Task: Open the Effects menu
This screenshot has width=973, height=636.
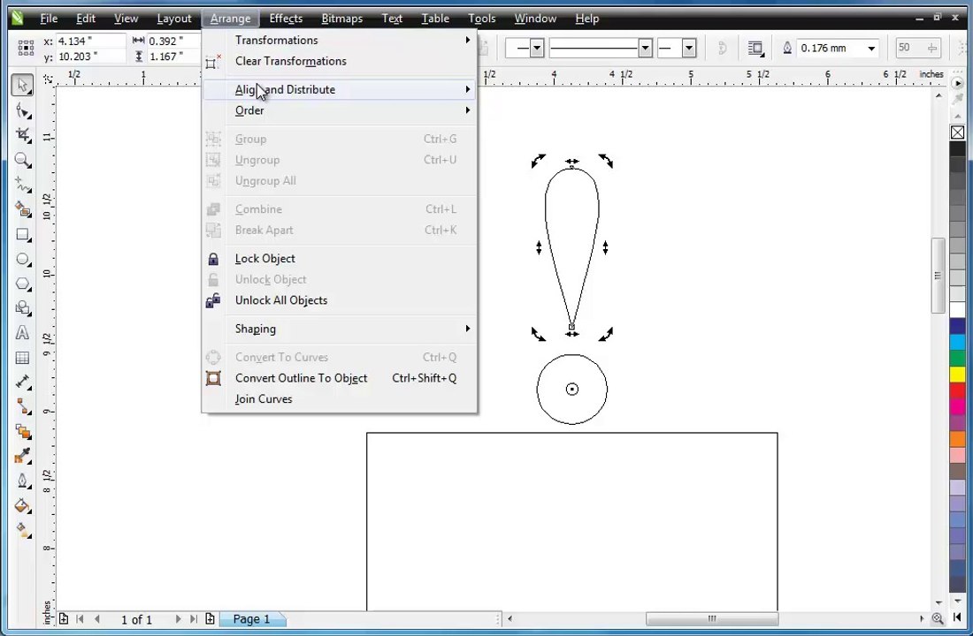Action: pyautogui.click(x=286, y=19)
